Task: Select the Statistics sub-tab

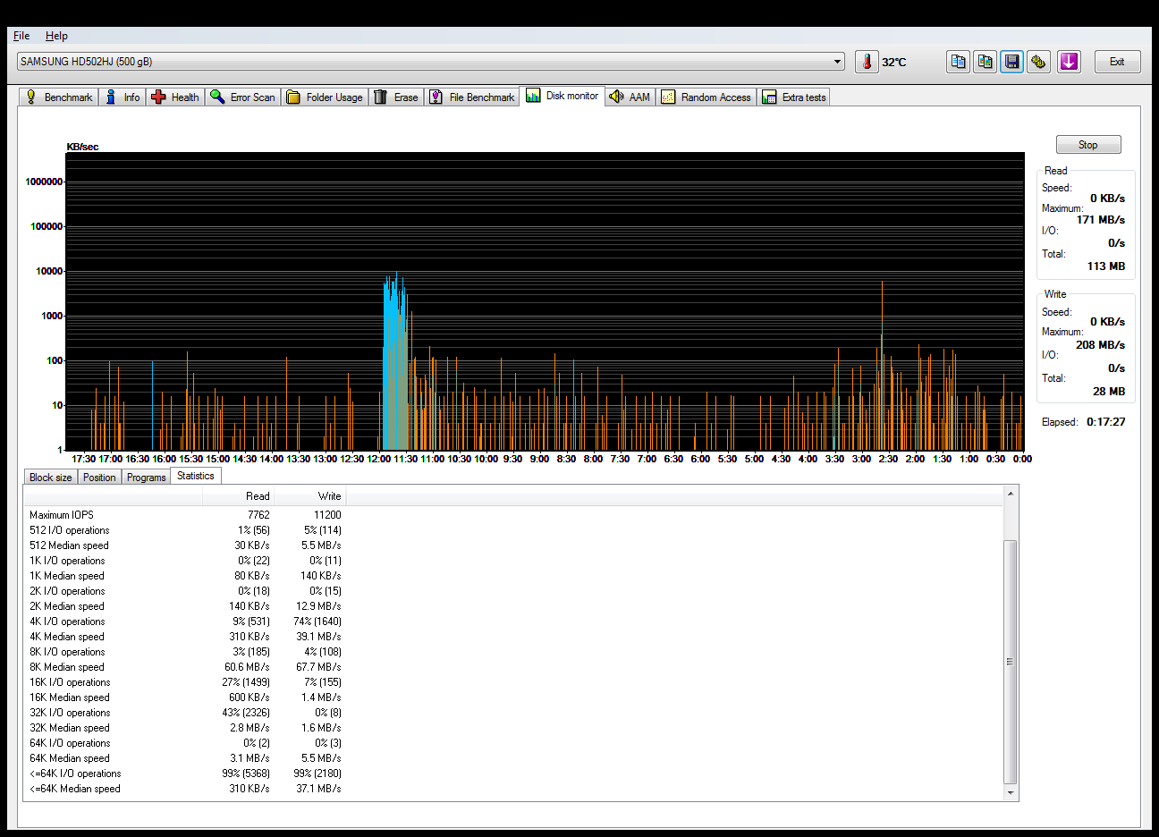Action: pos(195,476)
